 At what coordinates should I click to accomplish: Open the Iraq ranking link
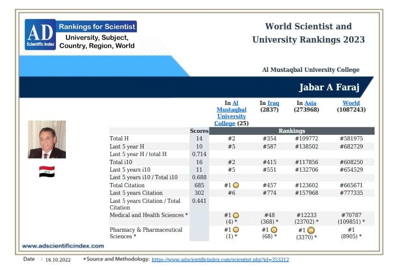(273, 103)
